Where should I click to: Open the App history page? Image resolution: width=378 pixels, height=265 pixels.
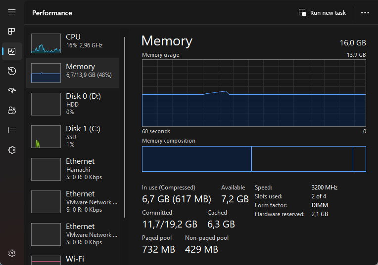pyautogui.click(x=12, y=71)
